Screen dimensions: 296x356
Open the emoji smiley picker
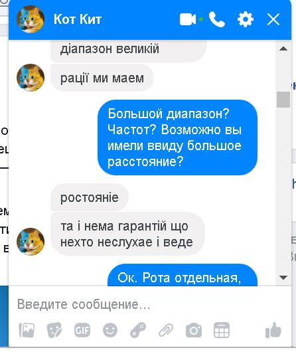110,330
